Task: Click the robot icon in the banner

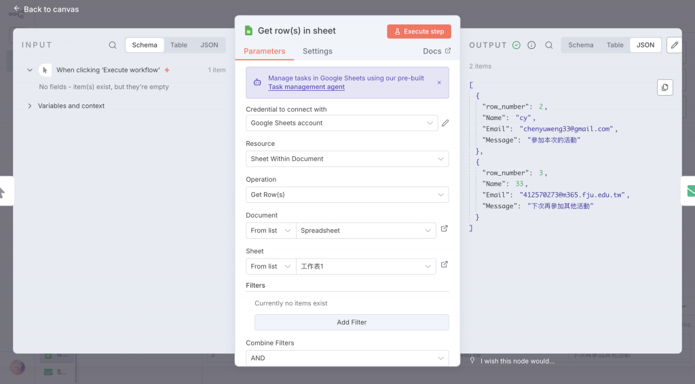Action: (x=257, y=82)
